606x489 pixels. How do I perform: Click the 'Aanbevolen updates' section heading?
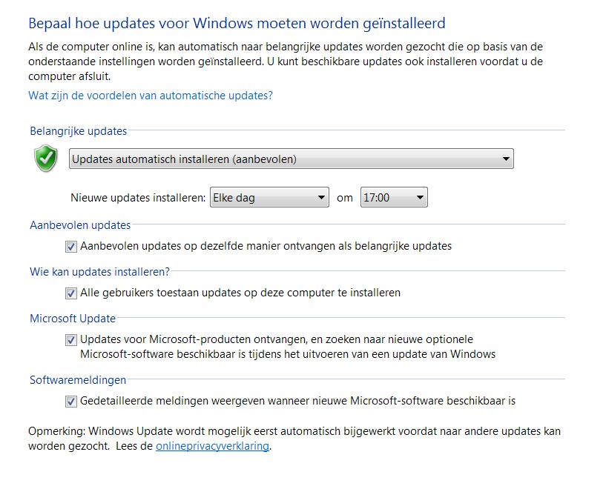click(80, 225)
